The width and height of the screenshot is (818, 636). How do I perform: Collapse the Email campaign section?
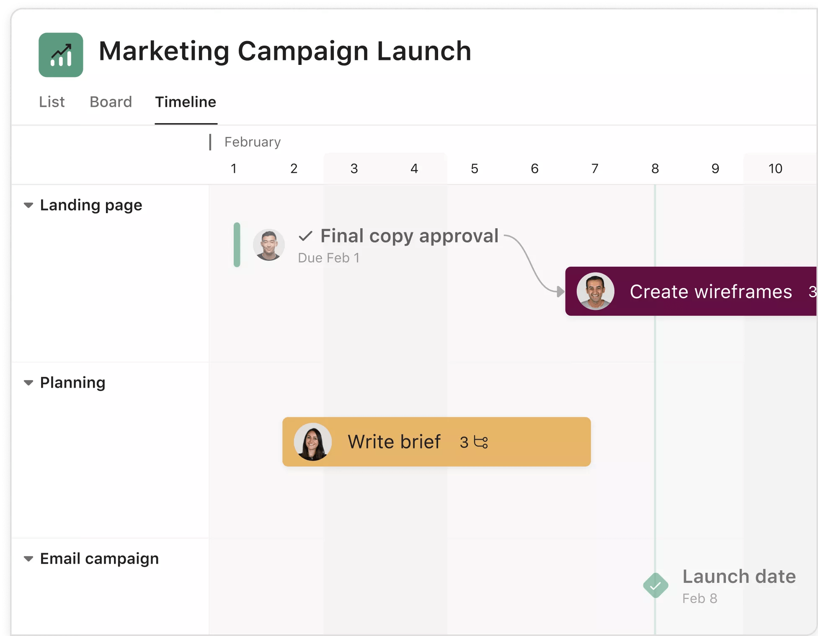tap(28, 558)
